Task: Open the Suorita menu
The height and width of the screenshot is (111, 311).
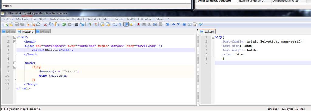Action: (x=119, y=19)
